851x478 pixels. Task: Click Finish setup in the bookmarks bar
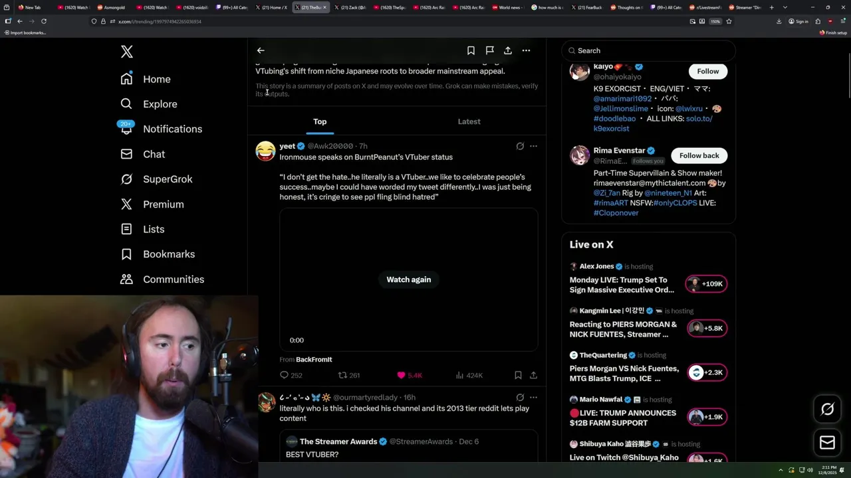[x=833, y=33]
